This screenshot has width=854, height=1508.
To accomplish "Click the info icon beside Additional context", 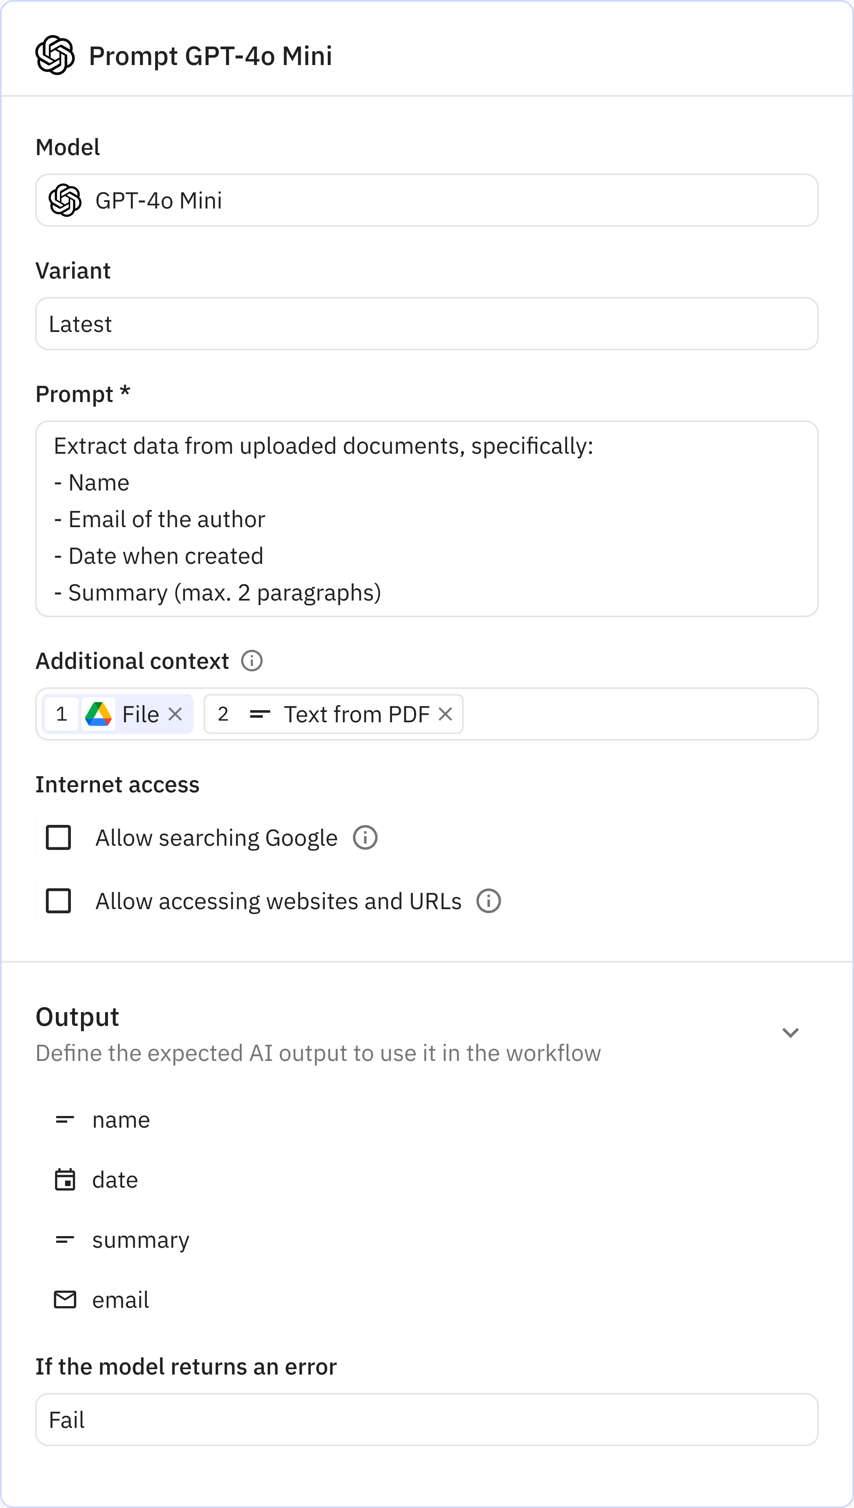I will (251, 661).
